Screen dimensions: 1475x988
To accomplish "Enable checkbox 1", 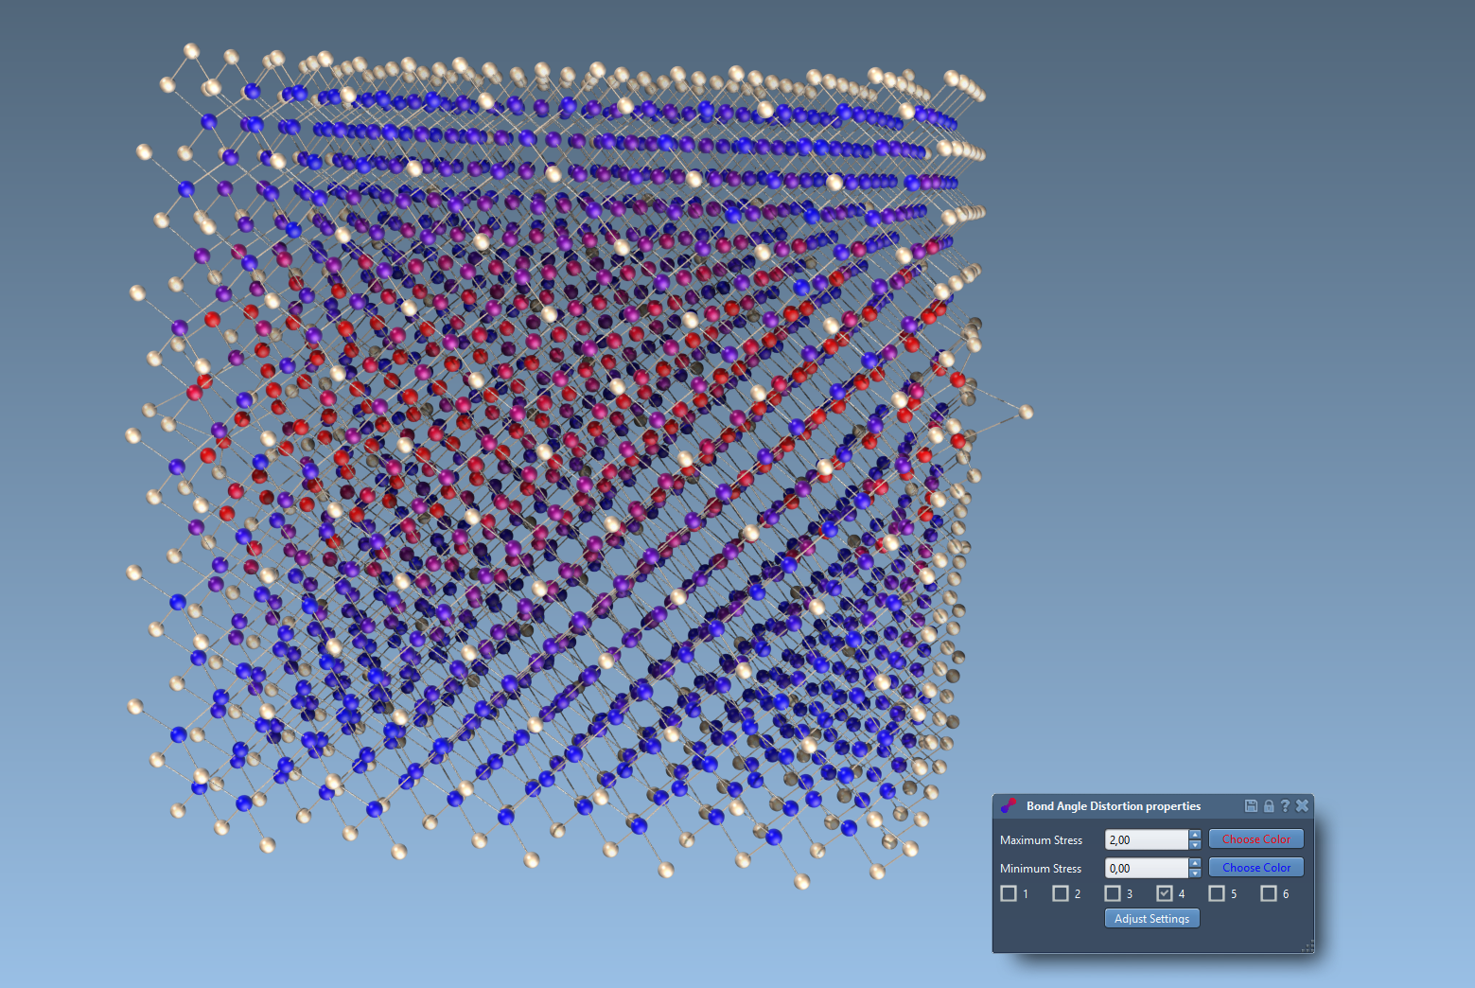I will point(1009,893).
